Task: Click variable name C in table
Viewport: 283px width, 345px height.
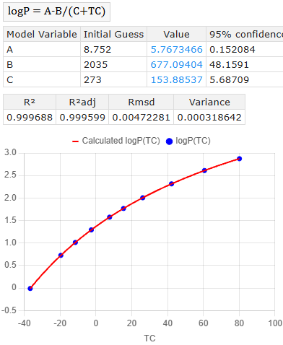Action: (x=9, y=80)
